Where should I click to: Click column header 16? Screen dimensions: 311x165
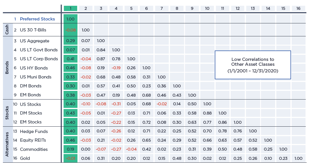pyautogui.click(x=298, y=8)
